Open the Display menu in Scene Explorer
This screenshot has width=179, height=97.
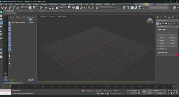click(18, 17)
